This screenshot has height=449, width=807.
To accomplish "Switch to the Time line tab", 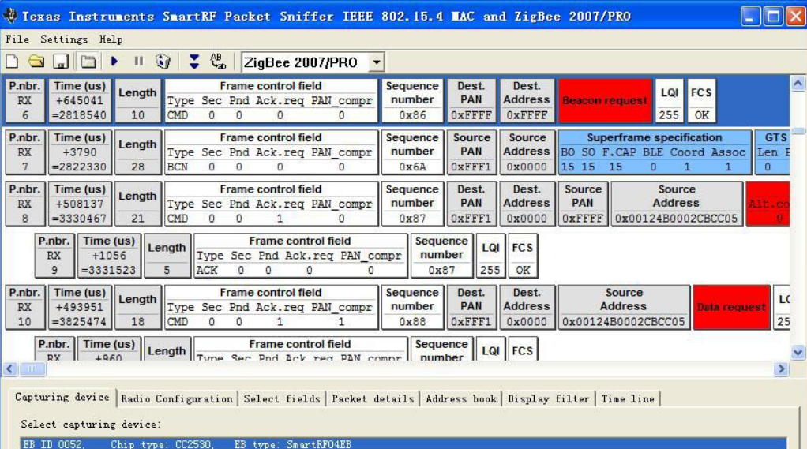I will (628, 399).
